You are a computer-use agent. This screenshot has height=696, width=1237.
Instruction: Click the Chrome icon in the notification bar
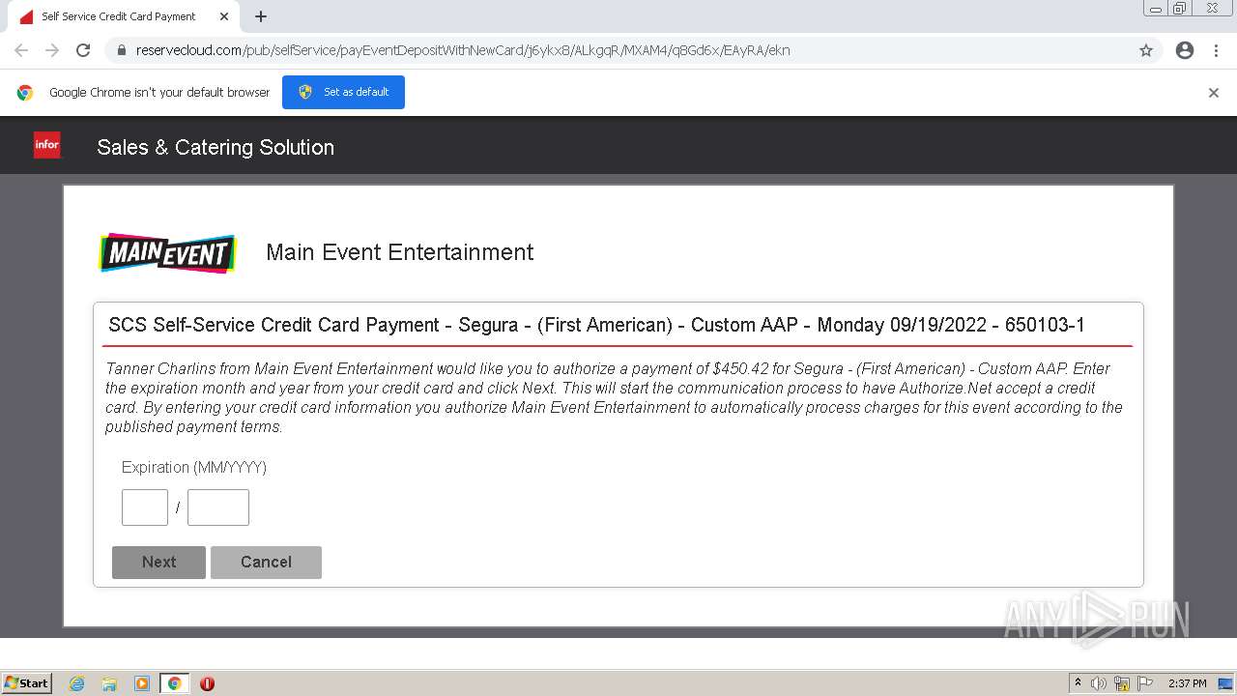coord(25,93)
